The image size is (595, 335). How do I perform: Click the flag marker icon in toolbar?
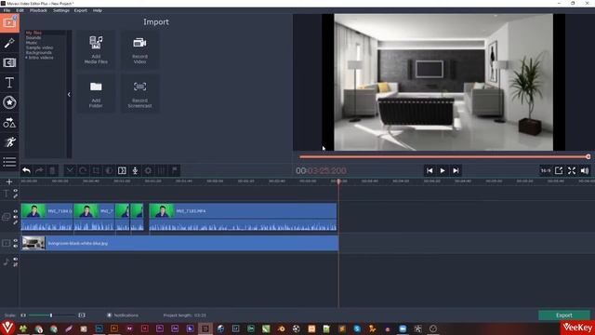(x=175, y=170)
